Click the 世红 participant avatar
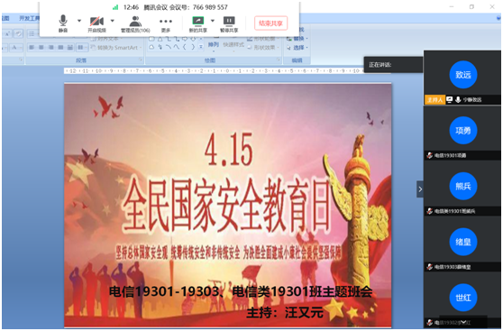This screenshot has height=331, width=503. click(x=463, y=298)
